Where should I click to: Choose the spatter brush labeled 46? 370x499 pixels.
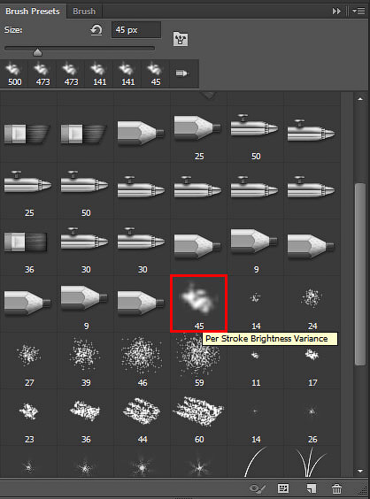143,360
